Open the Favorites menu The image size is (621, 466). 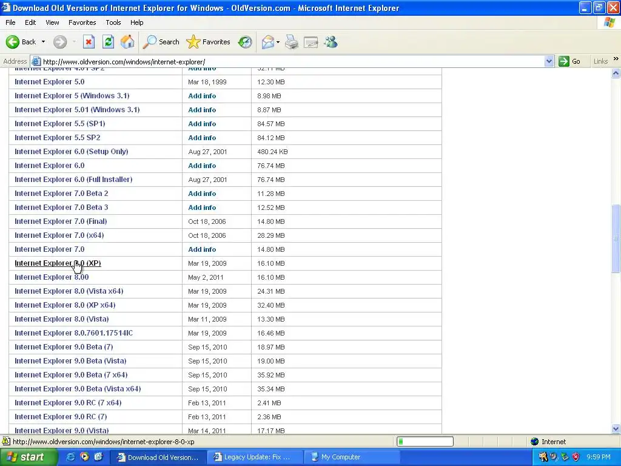click(x=82, y=22)
